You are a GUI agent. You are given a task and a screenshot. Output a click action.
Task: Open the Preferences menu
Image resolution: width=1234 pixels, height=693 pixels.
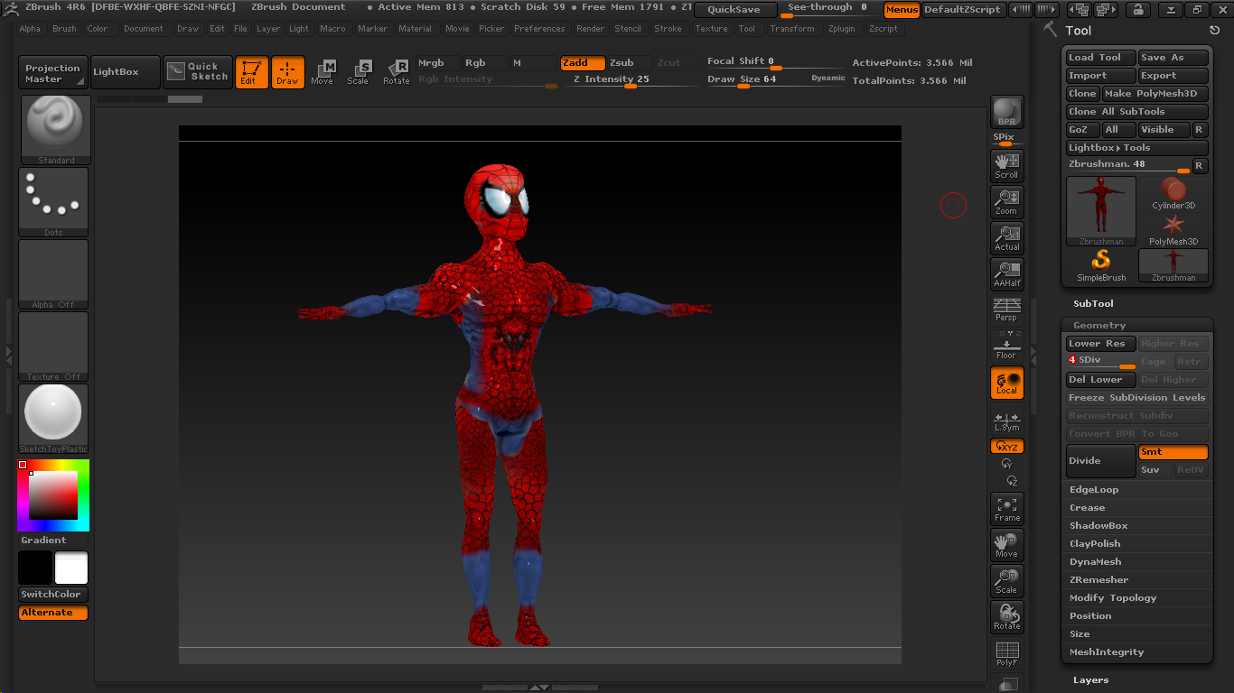click(539, 29)
